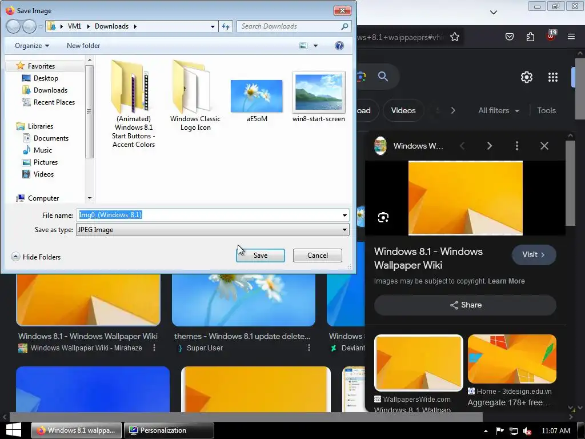Select Computer in navigation pane

pos(43,198)
